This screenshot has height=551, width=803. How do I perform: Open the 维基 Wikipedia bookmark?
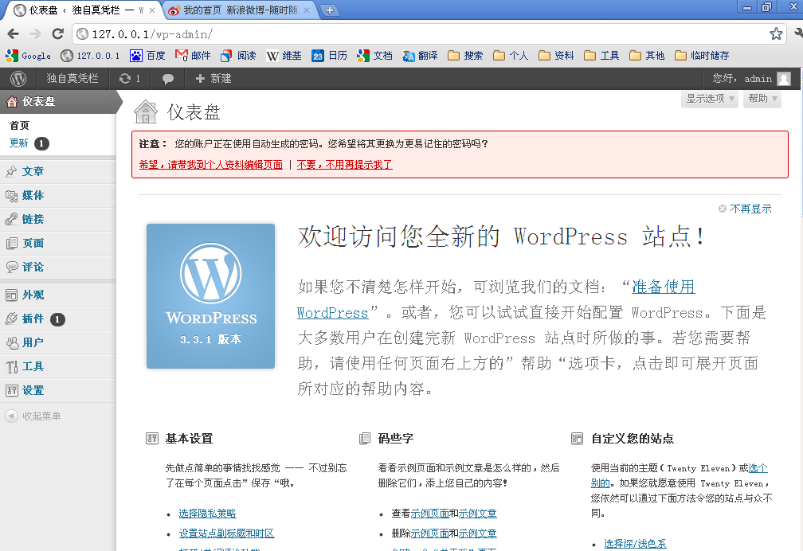284,55
